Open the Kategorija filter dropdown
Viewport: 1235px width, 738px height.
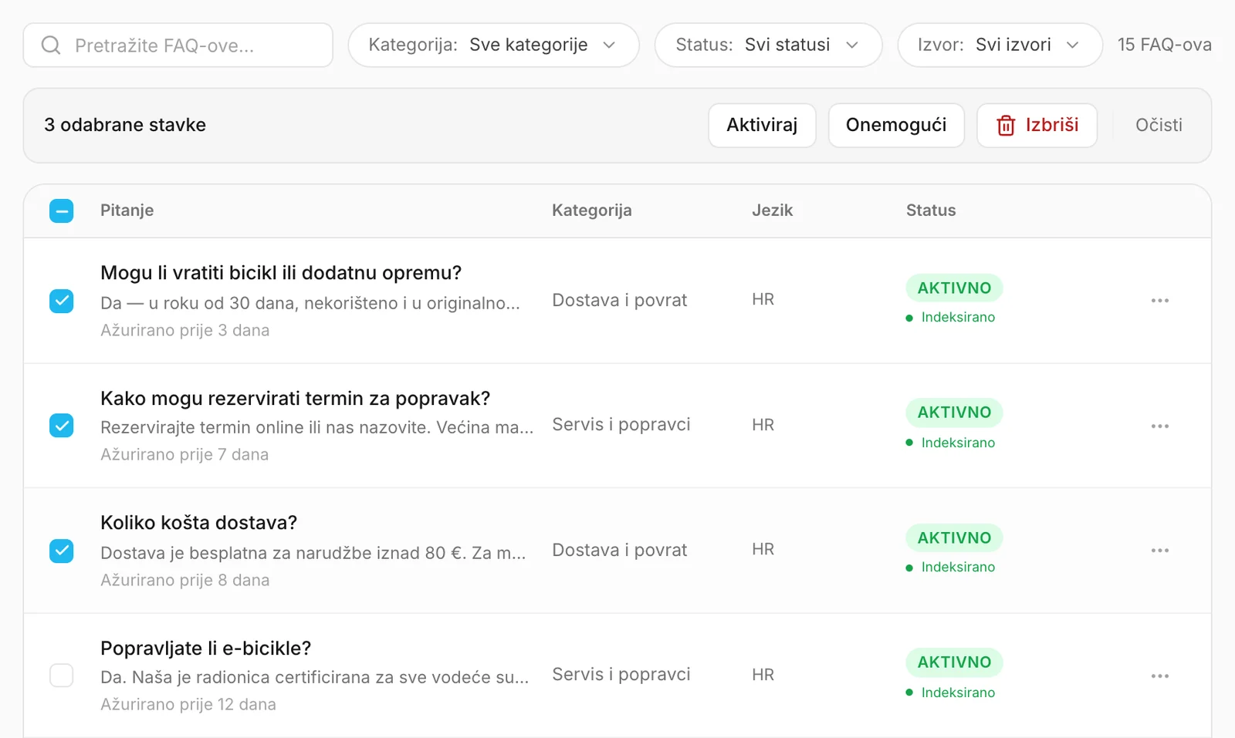point(493,45)
